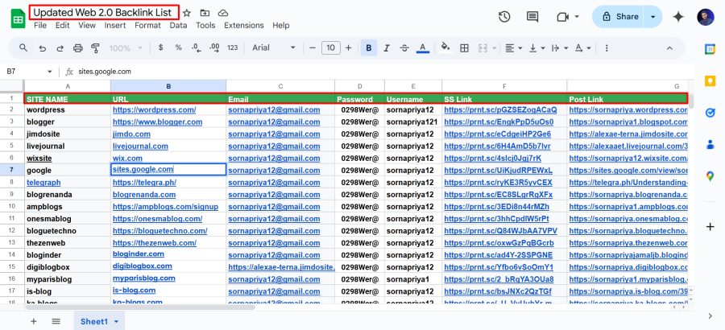This screenshot has height=330, width=725.
Task: Star the Updated Web 2.0 Backlink List document
Action: pos(187,13)
